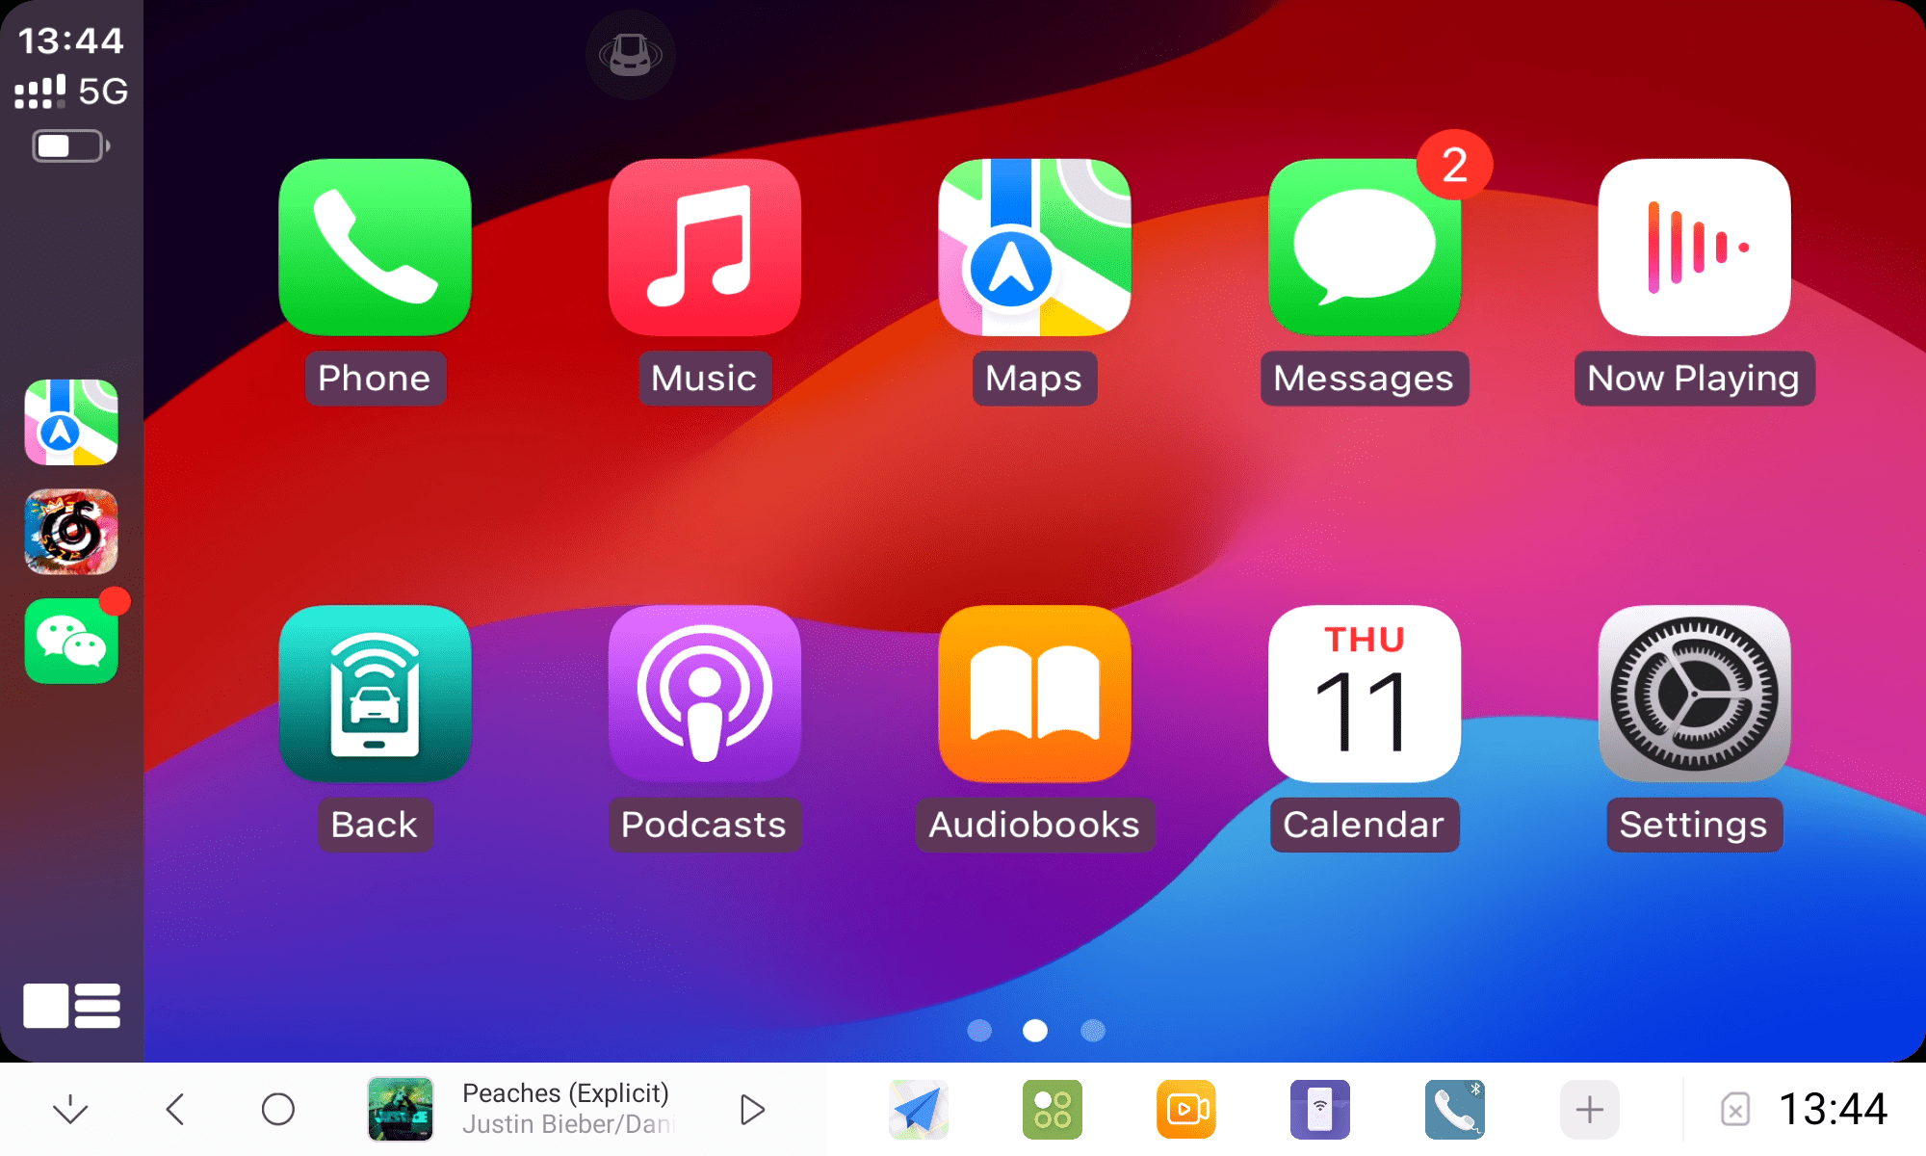Open the Calendar app showing THU 11

[1365, 694]
